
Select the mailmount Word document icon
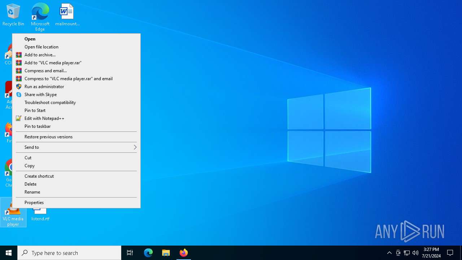coord(67,15)
